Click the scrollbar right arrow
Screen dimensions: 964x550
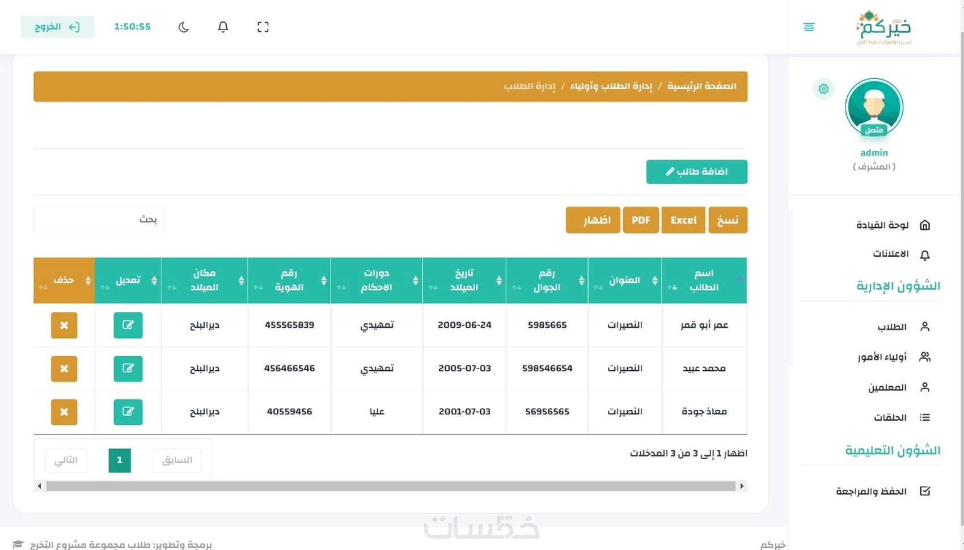pos(742,486)
